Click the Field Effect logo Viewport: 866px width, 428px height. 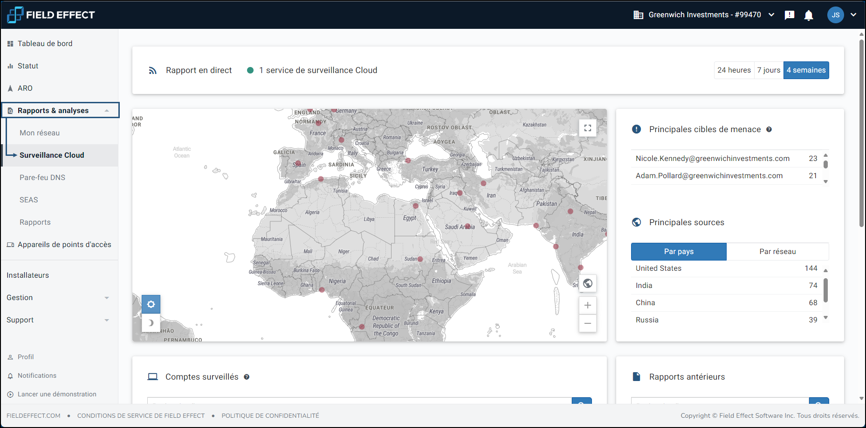pyautogui.click(x=51, y=15)
